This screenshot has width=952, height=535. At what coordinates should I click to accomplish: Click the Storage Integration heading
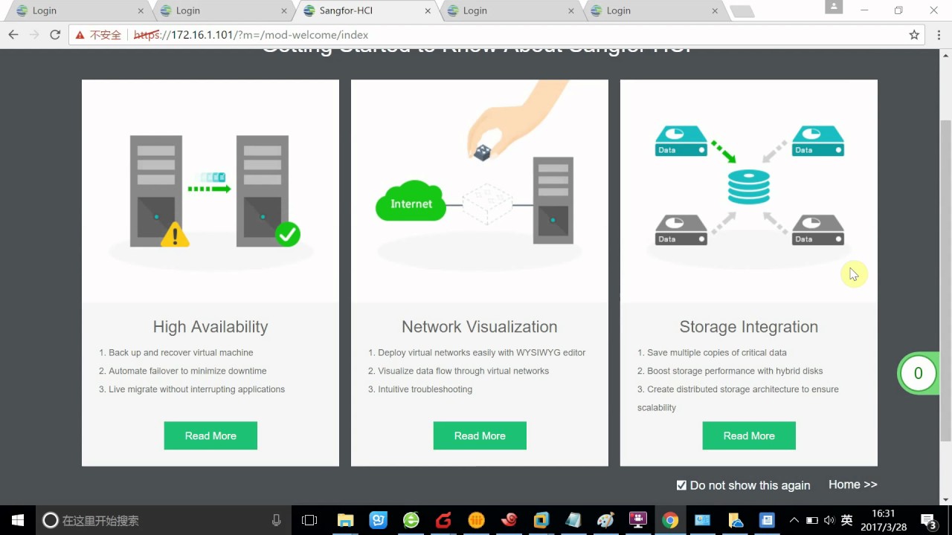coord(749,327)
